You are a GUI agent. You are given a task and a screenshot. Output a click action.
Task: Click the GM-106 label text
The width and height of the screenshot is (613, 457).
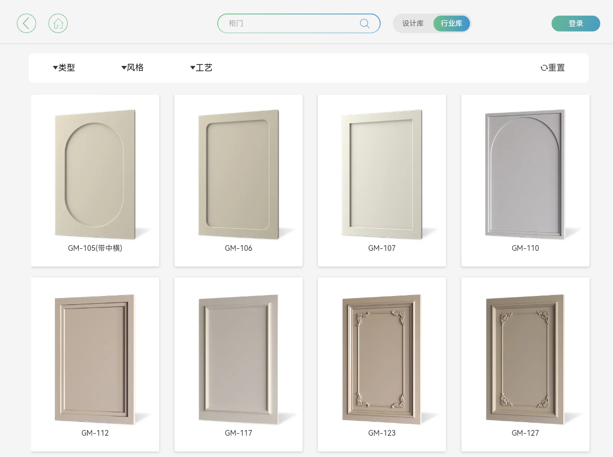tap(239, 248)
